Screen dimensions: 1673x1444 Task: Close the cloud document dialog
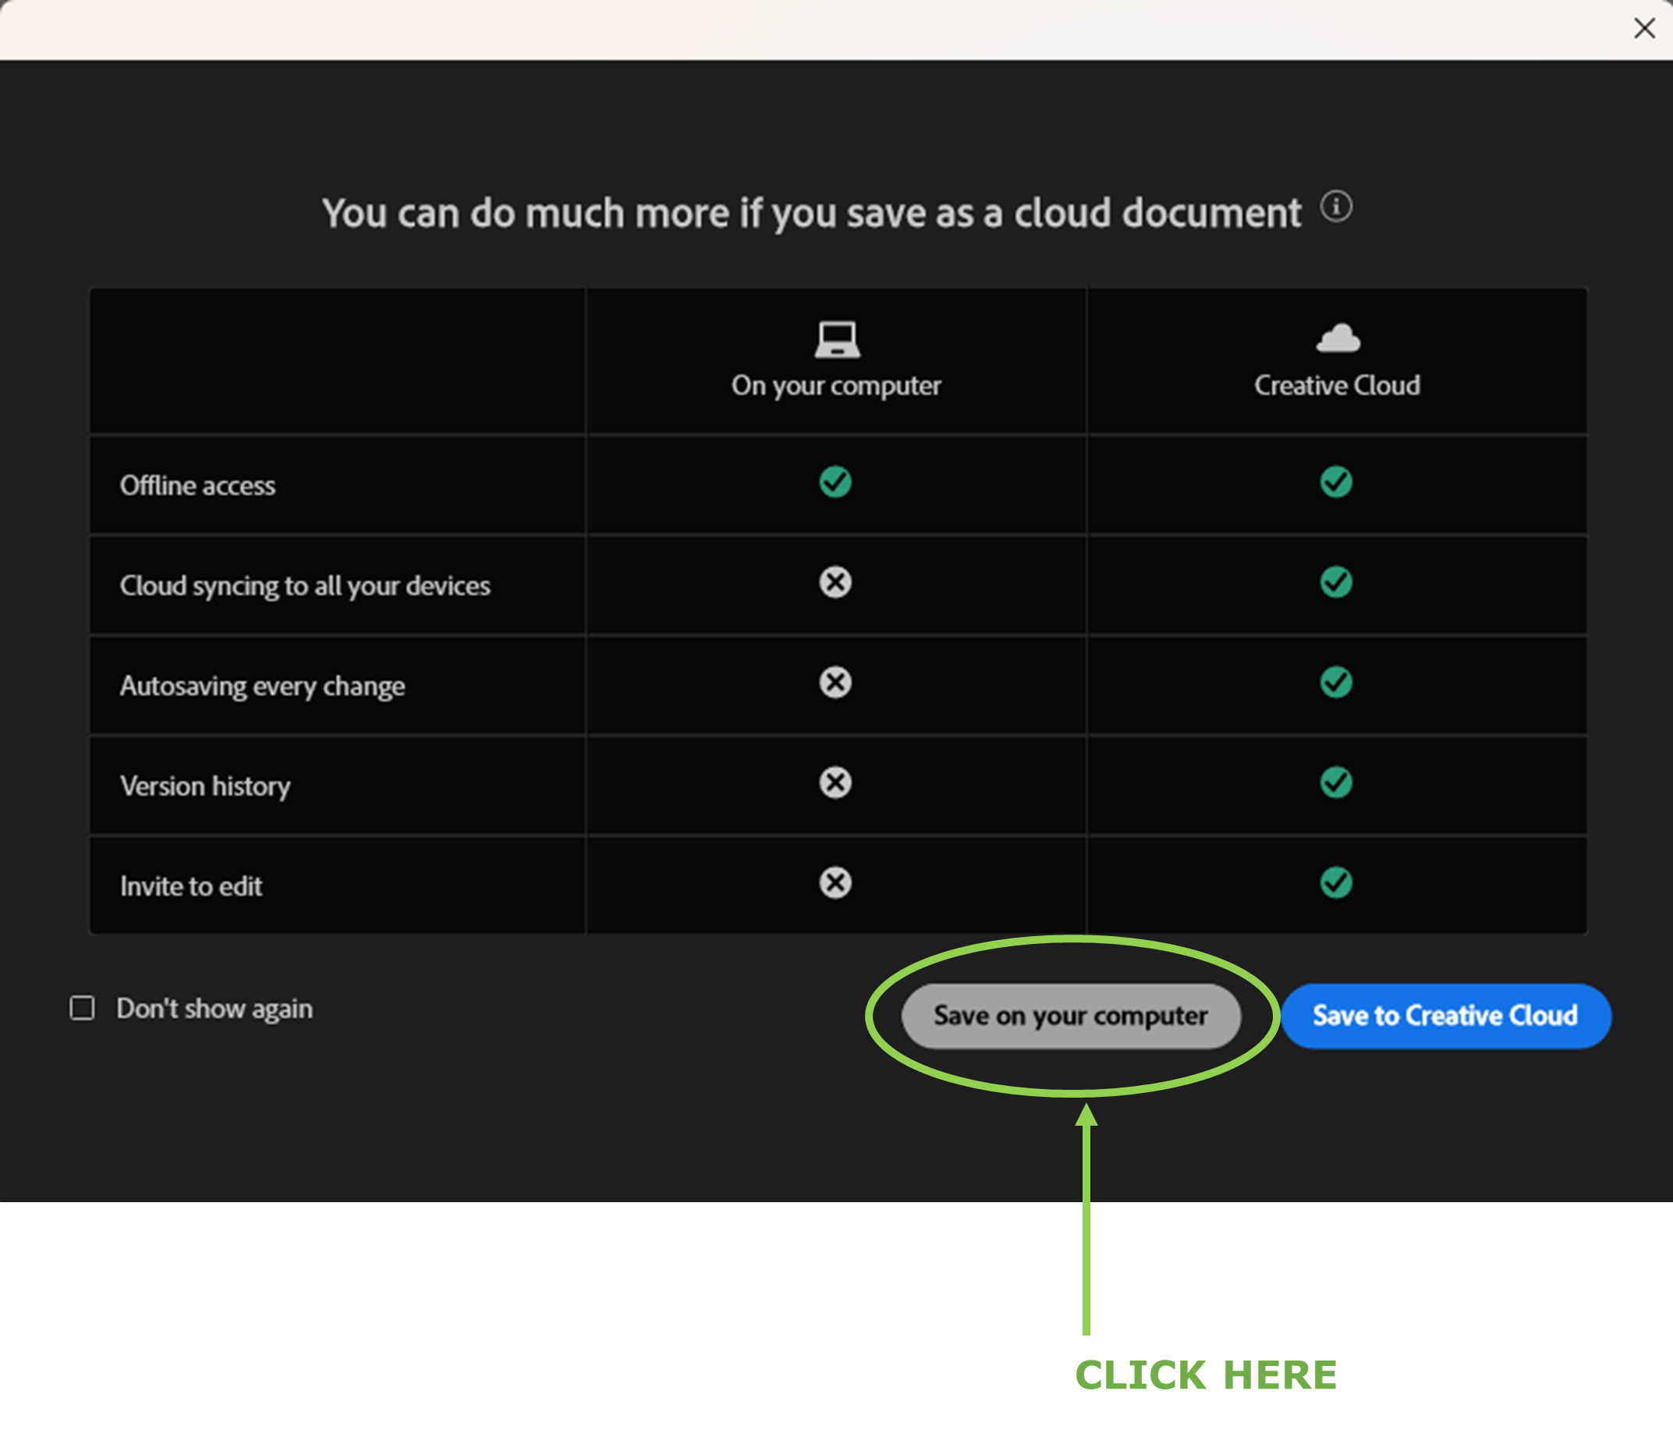tap(1644, 28)
